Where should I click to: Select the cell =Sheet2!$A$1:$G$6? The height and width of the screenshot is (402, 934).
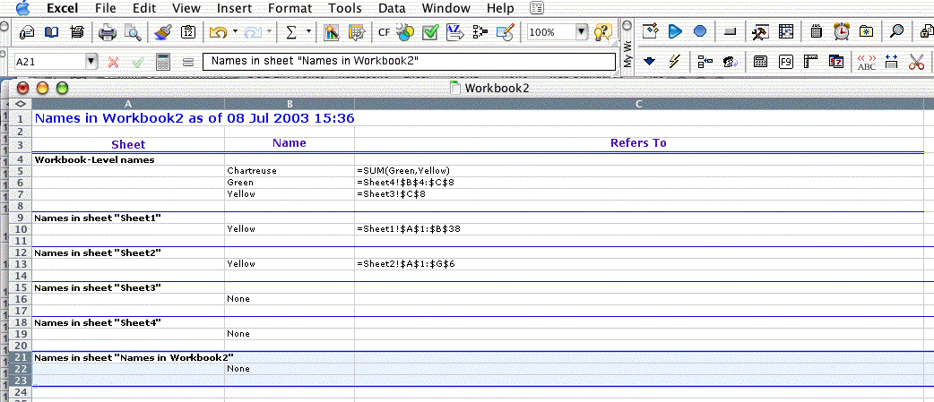[639, 264]
